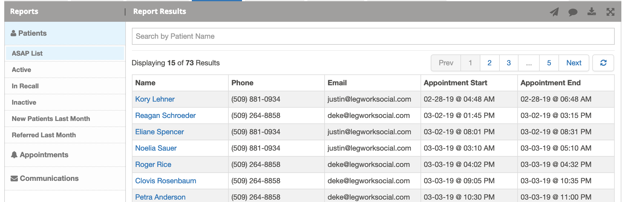Jump to results page 5

pos(549,63)
